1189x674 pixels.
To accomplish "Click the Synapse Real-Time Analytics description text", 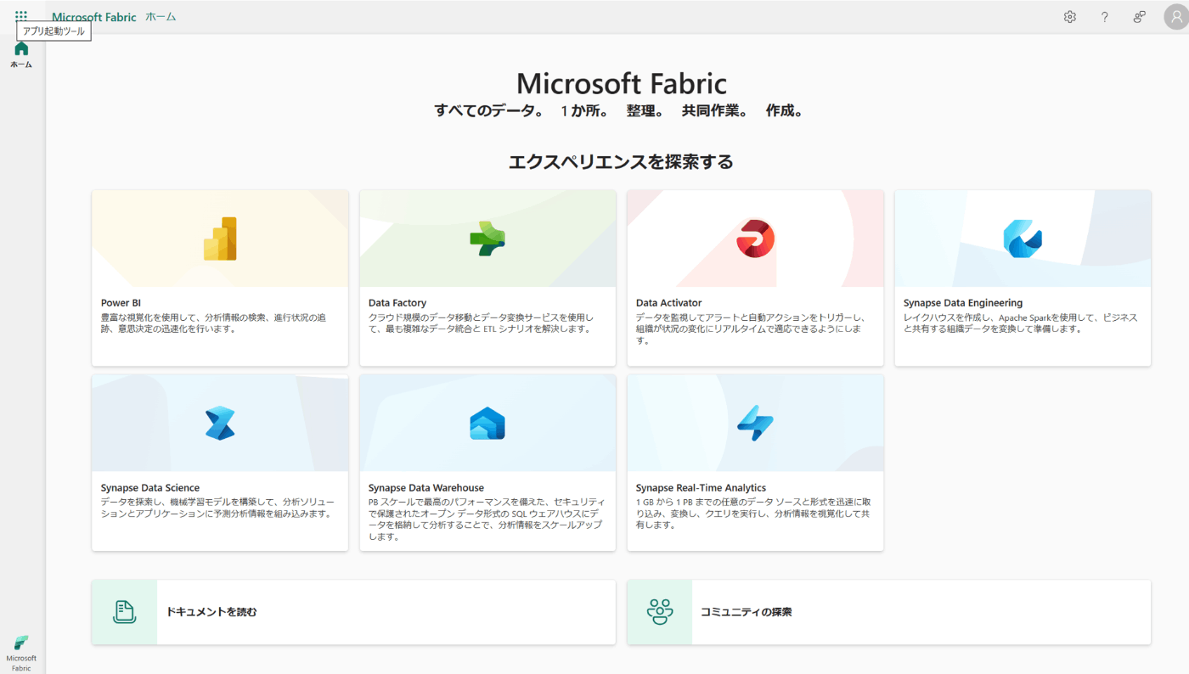I will [x=753, y=514].
